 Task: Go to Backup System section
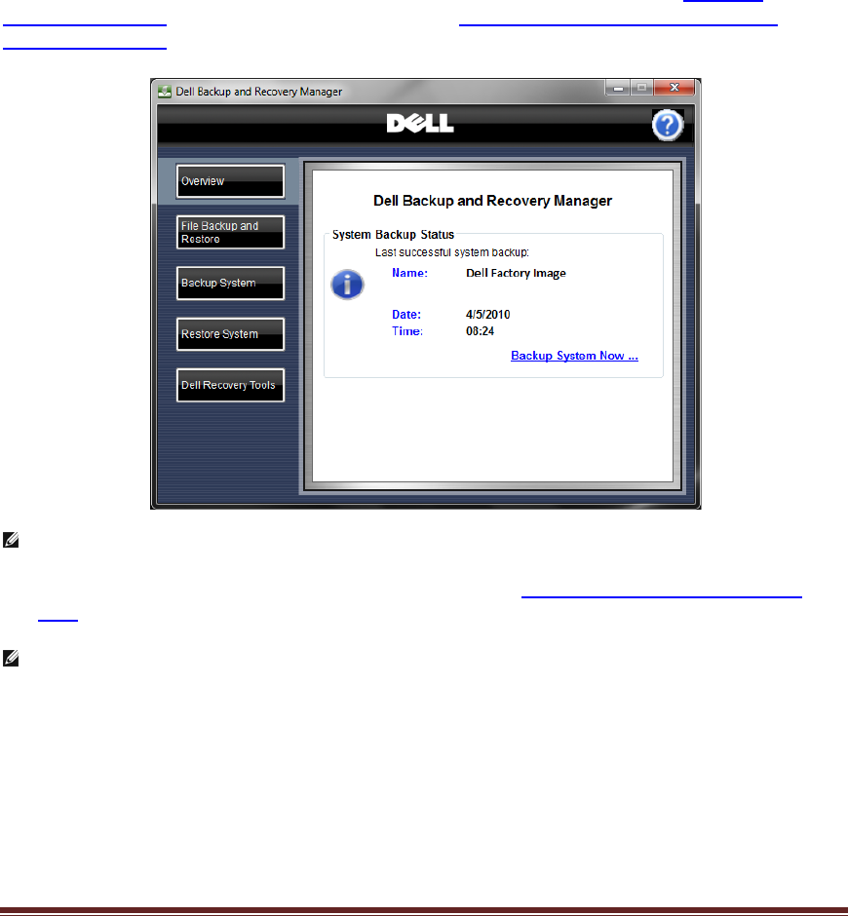[x=230, y=284]
